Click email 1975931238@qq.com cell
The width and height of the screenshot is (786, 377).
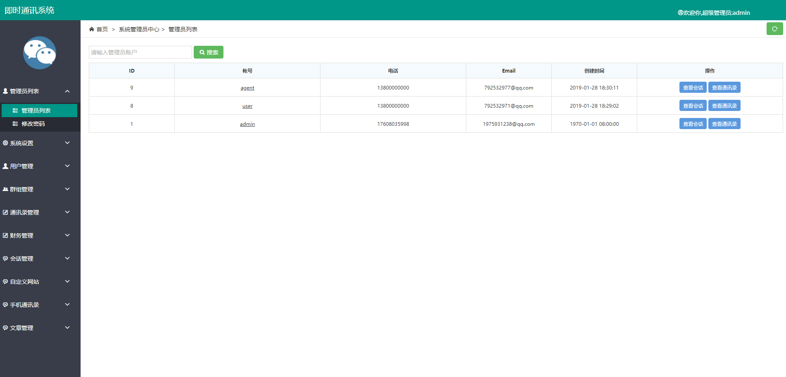pos(508,124)
